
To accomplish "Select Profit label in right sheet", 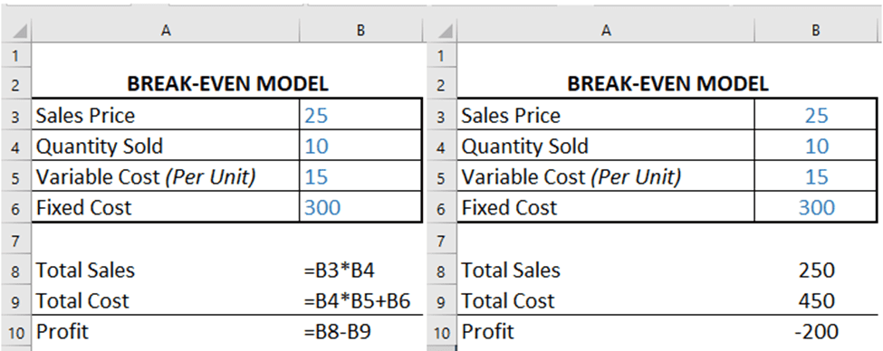I will point(487,331).
